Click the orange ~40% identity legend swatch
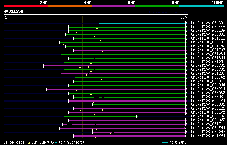This screenshot has height=145, width=227. click(70, 6)
